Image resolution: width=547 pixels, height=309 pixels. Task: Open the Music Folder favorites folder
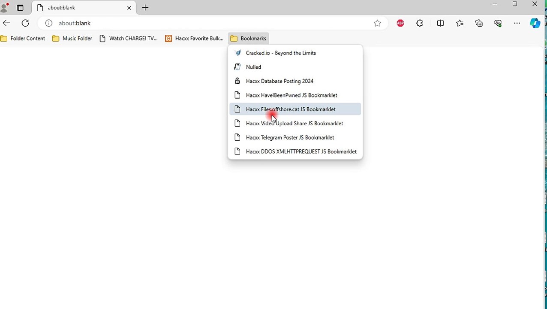coord(72,39)
